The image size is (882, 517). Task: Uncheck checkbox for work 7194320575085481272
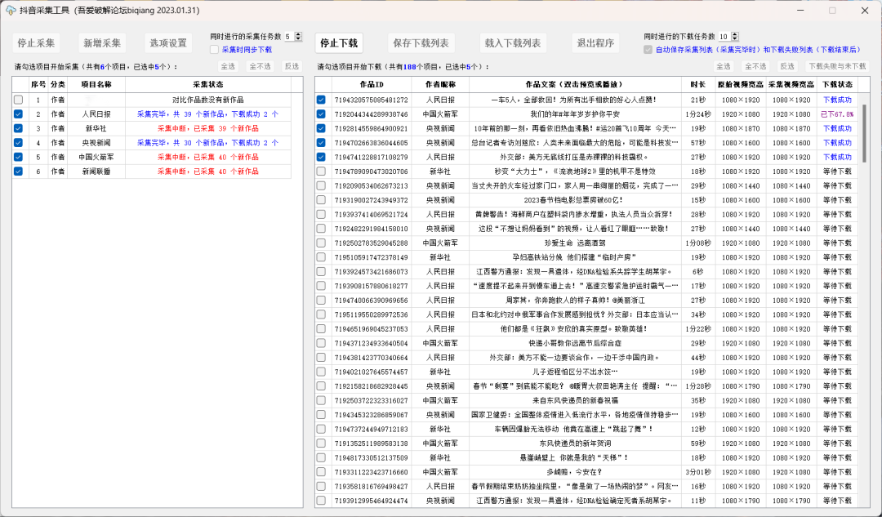coord(321,100)
